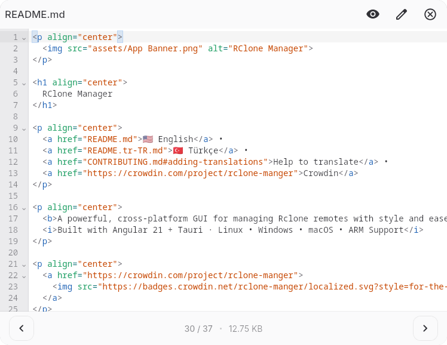Click the text RClone Manager on line 6
This screenshot has height=345, width=447.
pyautogui.click(x=77, y=94)
